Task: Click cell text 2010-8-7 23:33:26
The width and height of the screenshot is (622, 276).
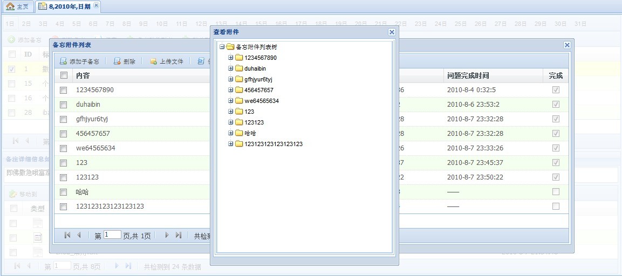Action: tap(475, 148)
